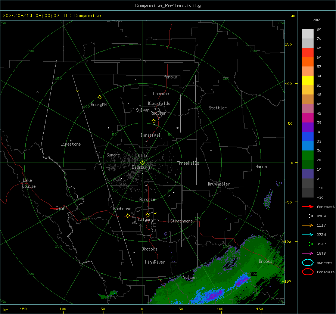Screen dimensions: 336x314
Task: Click the HighRiver city label
Action: coord(155,262)
